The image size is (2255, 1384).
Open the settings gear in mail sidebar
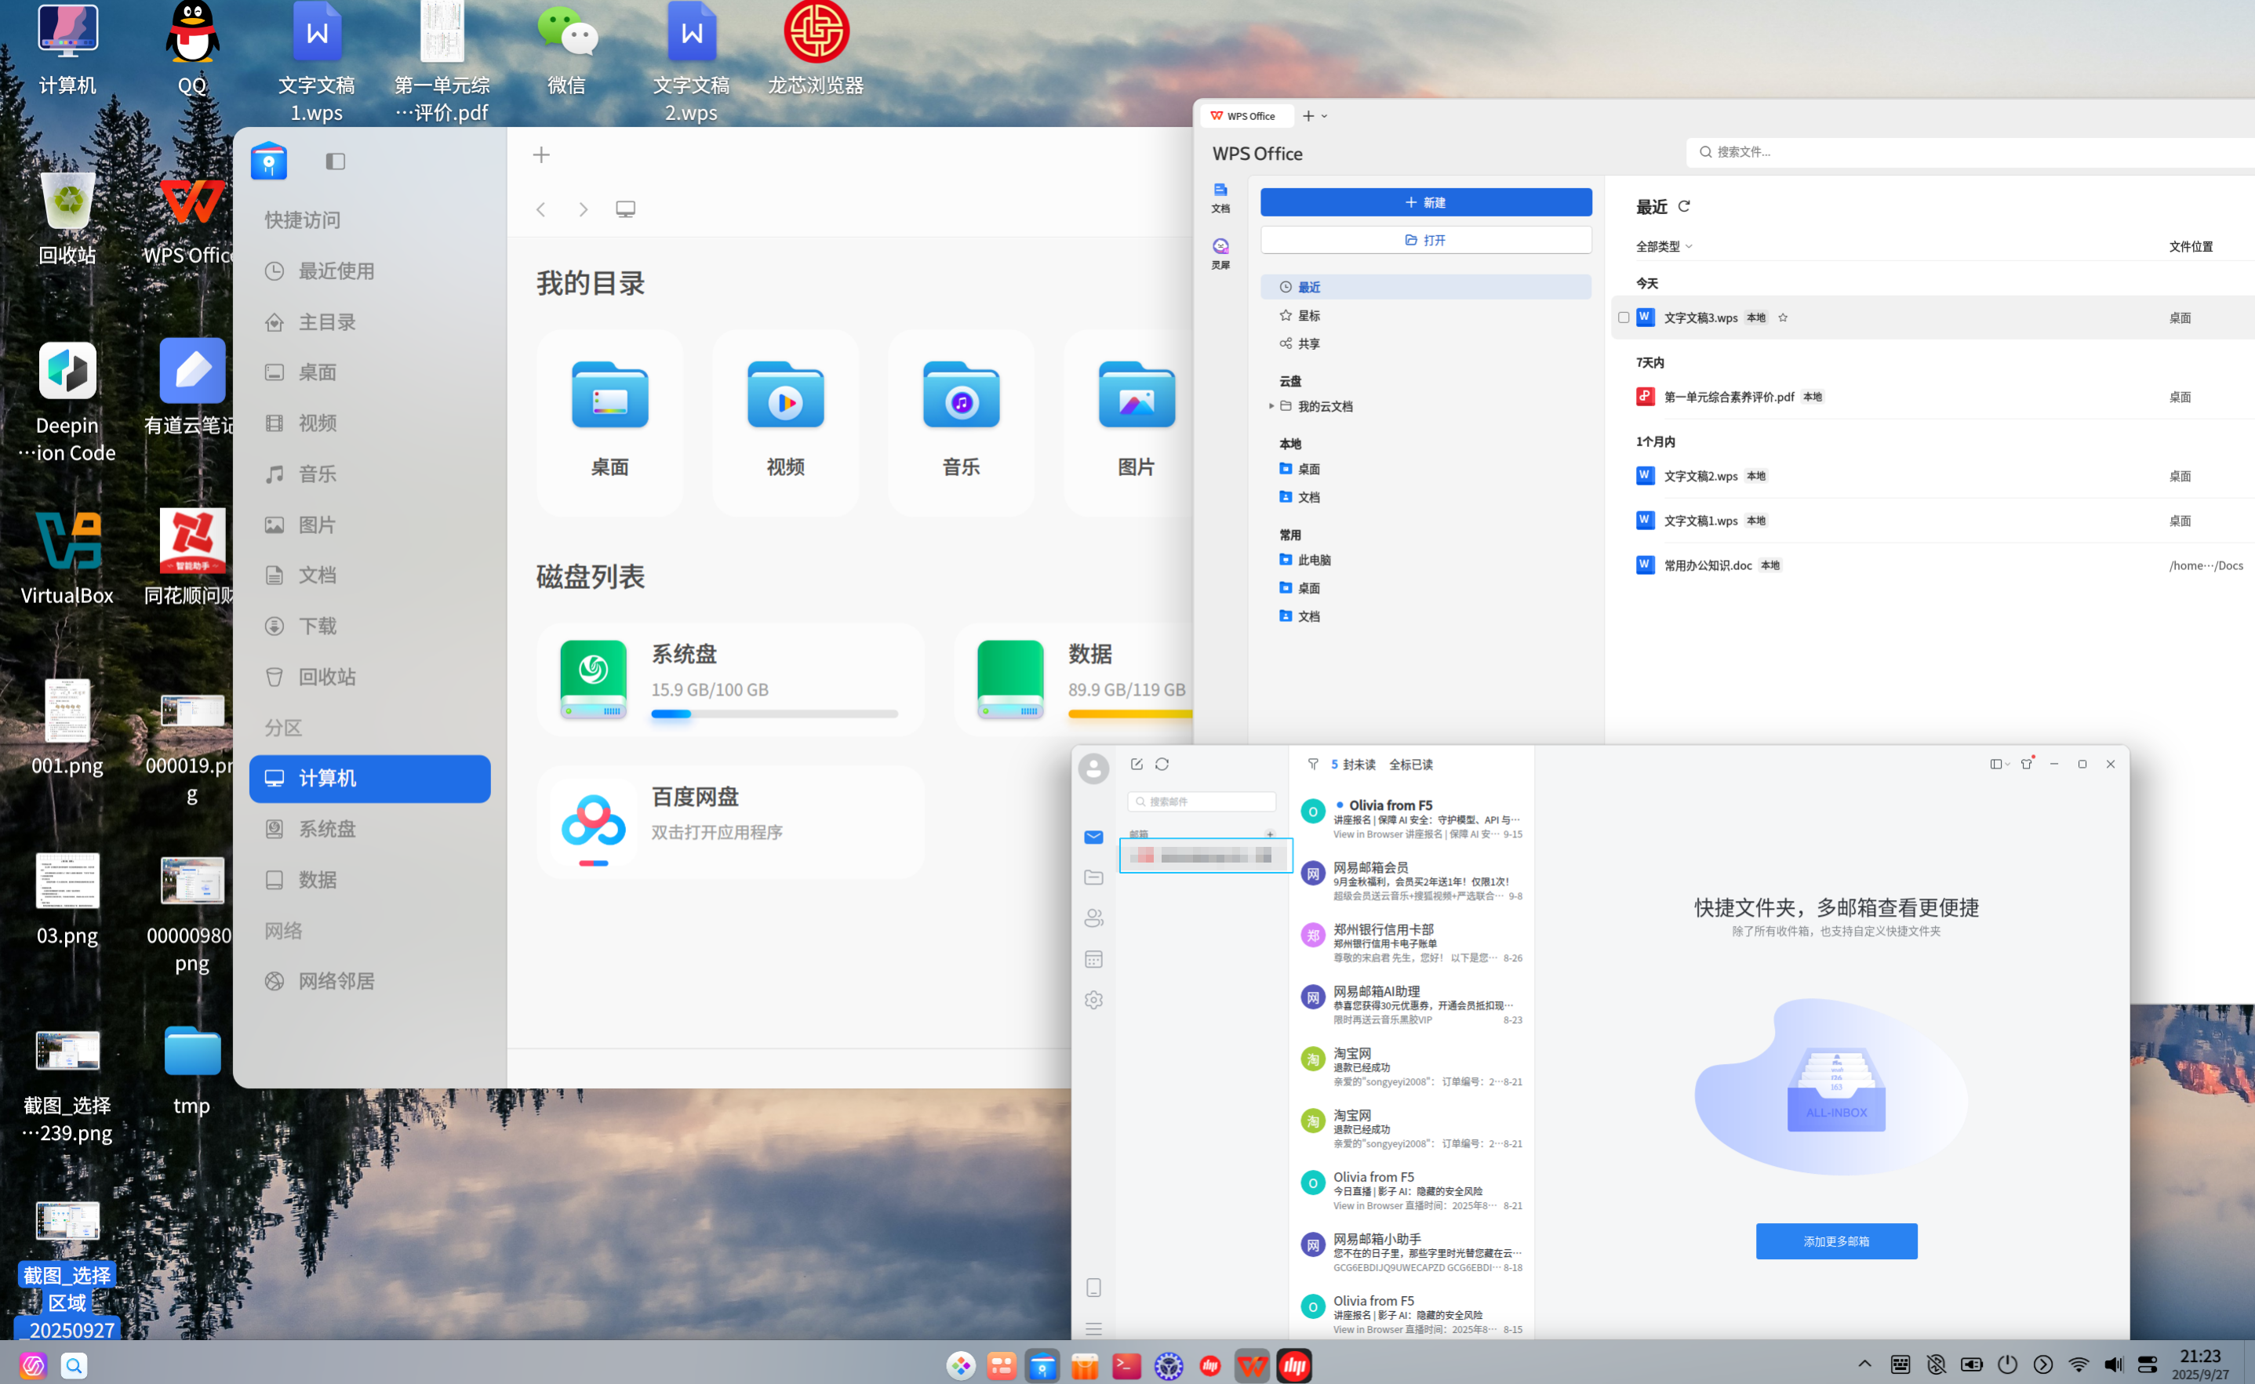point(1093,1000)
